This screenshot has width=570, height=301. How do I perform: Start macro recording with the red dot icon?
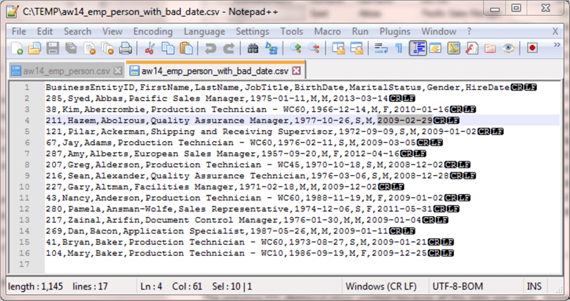pyautogui.click(x=532, y=48)
